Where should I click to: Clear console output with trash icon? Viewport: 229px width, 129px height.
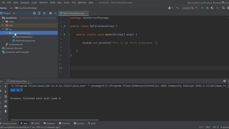pos(6,111)
